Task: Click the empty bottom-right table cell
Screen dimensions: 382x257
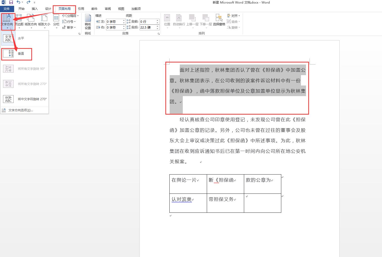Action: [x=262, y=203]
